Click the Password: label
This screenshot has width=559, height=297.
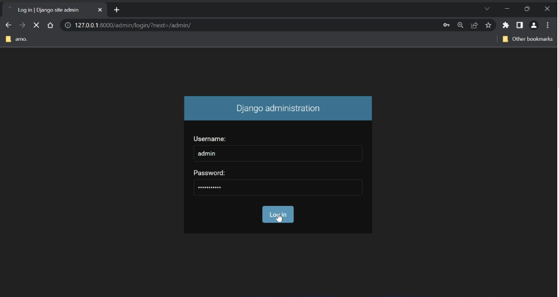pyautogui.click(x=209, y=173)
